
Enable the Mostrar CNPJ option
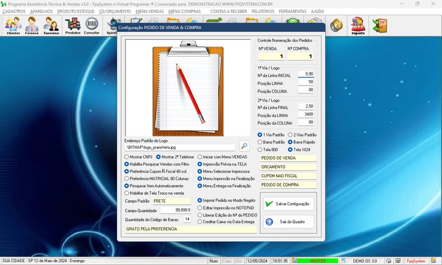(127, 157)
